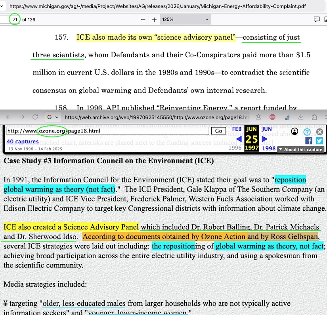
Task: Share the capture on Facebook
Action: (x=309, y=140)
